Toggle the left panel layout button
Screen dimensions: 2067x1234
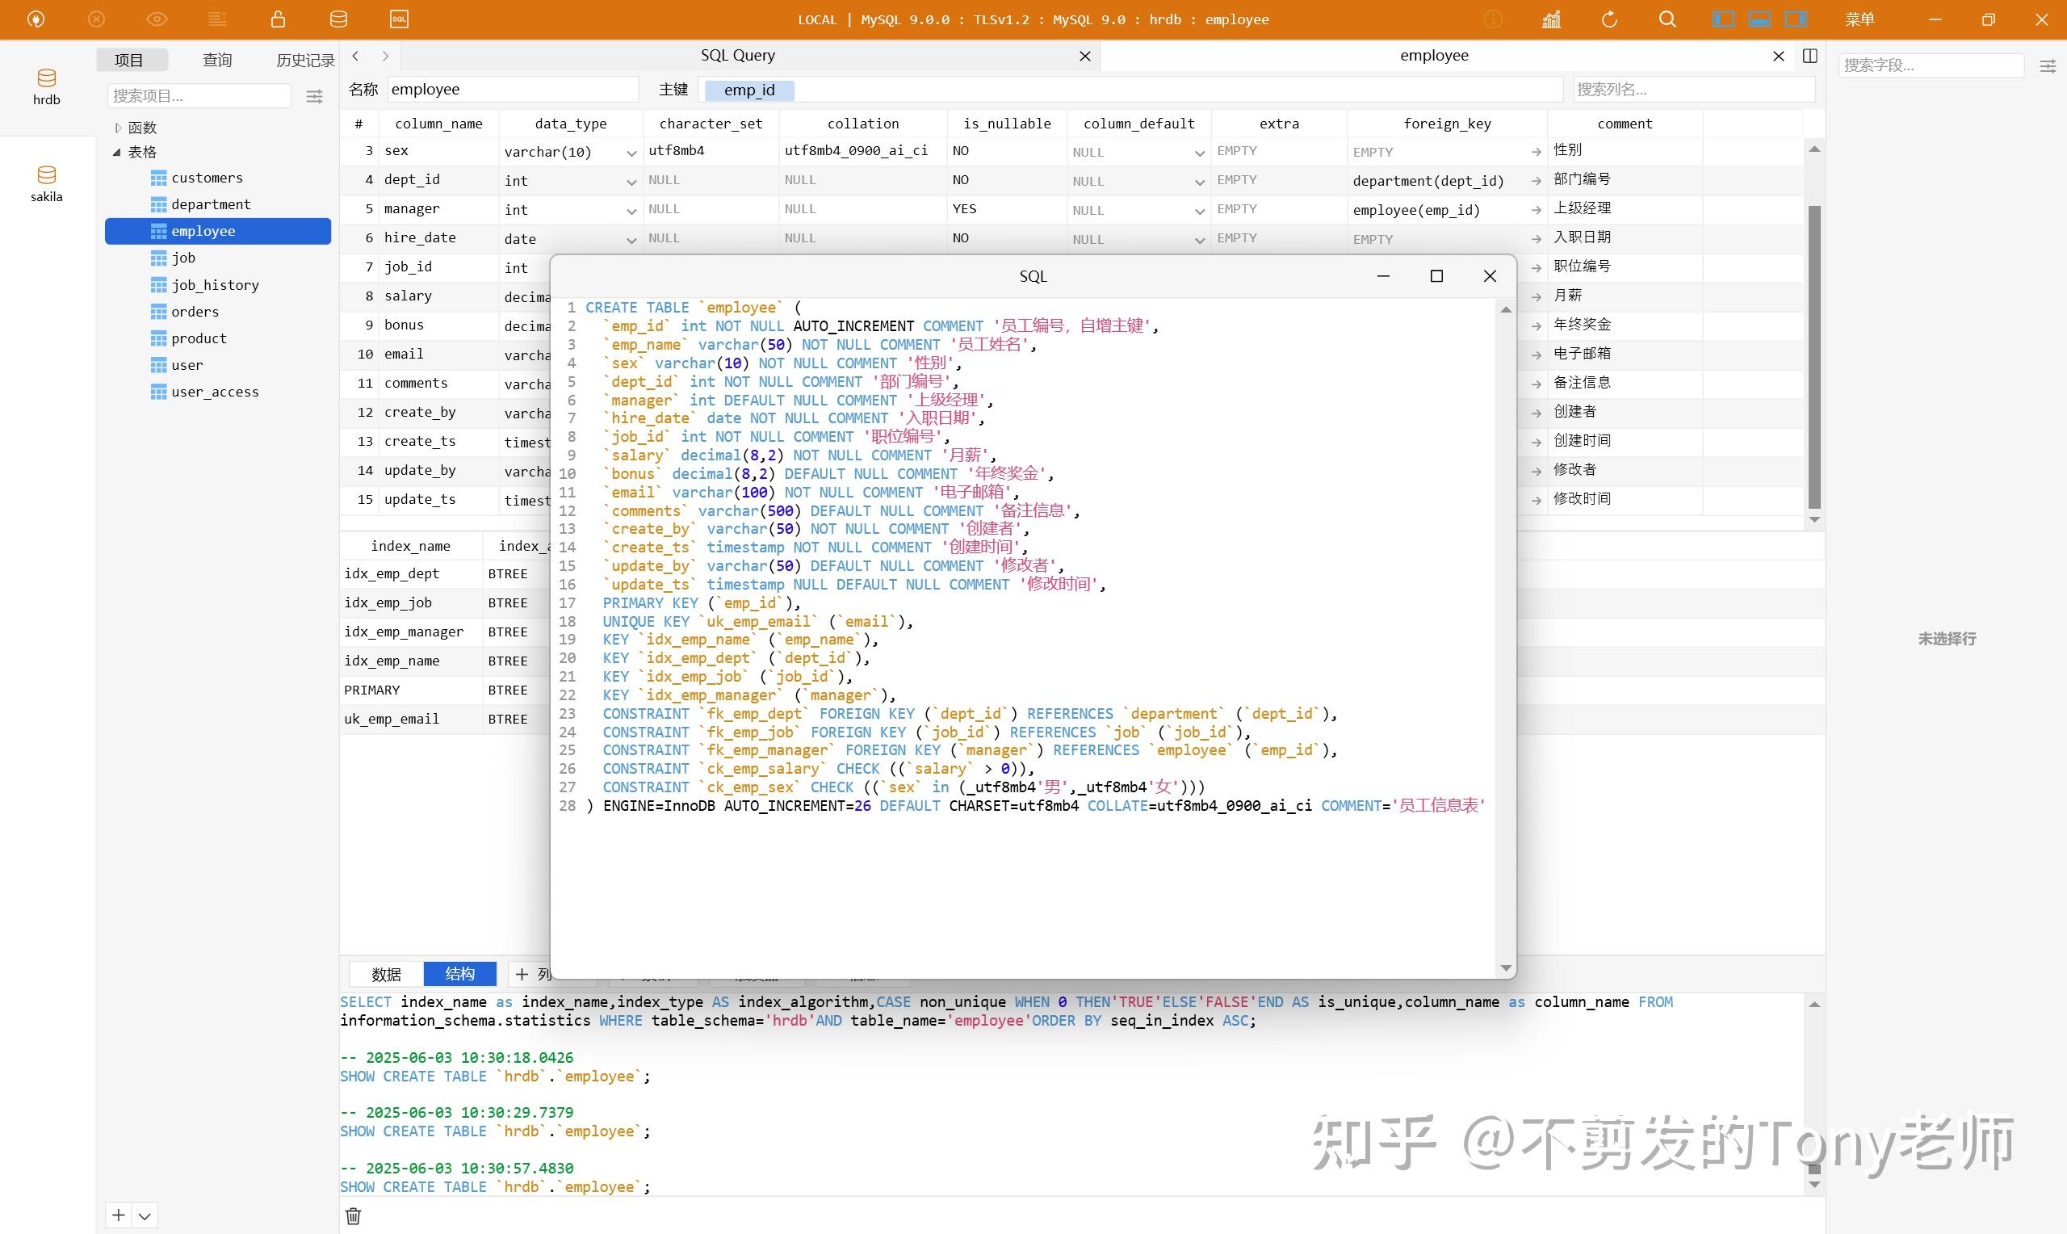1722,19
